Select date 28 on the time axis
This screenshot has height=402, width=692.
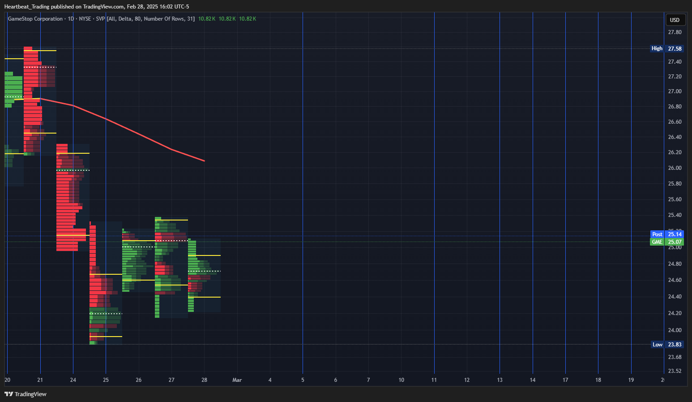tap(204, 380)
